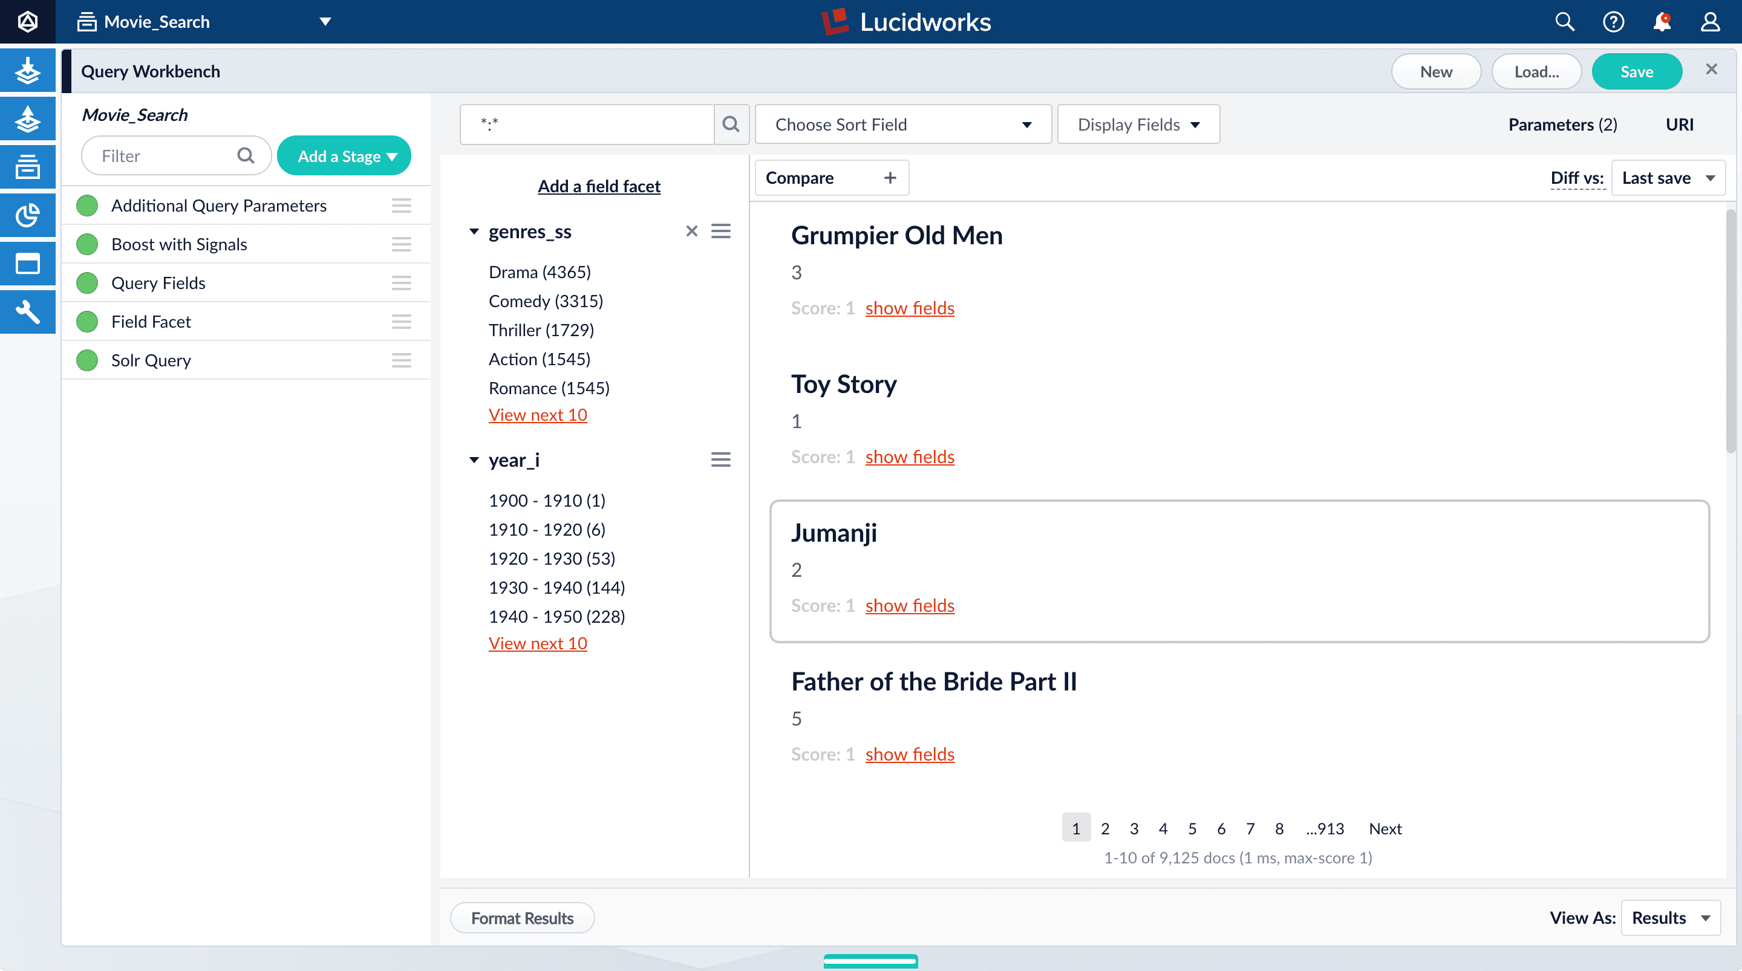
Task: Click the magnifier icon next to query box
Action: 731,124
